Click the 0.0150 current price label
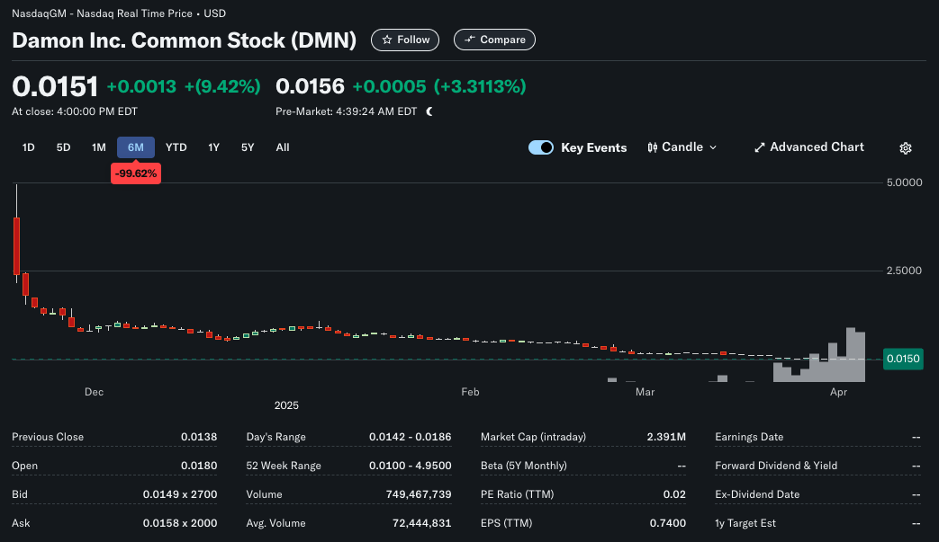The height and width of the screenshot is (542, 939). [x=903, y=360]
